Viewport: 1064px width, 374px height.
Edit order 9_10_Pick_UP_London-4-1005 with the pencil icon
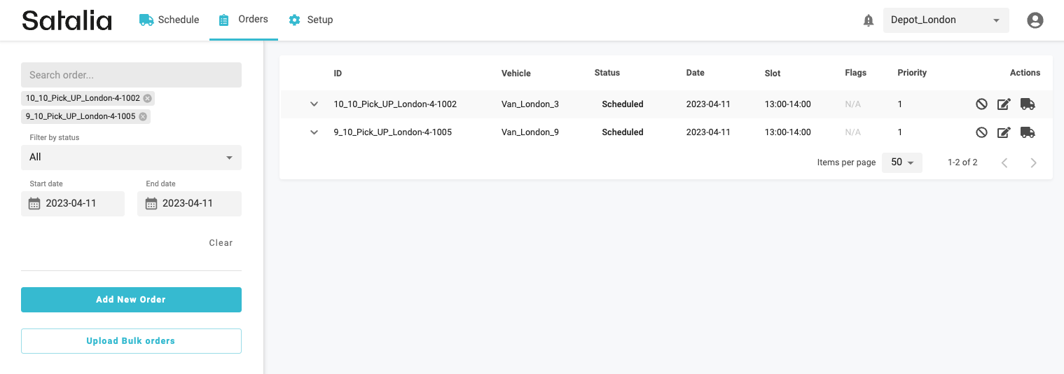click(x=1004, y=132)
